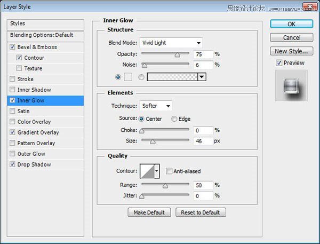Click the Noise value field
Image resolution: width=320 pixels, height=244 pixels.
203,65
